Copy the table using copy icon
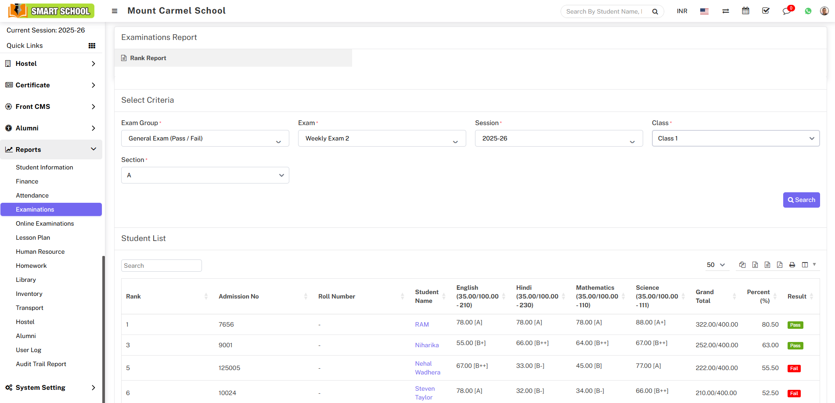Image resolution: width=835 pixels, height=403 pixels. 742,265
